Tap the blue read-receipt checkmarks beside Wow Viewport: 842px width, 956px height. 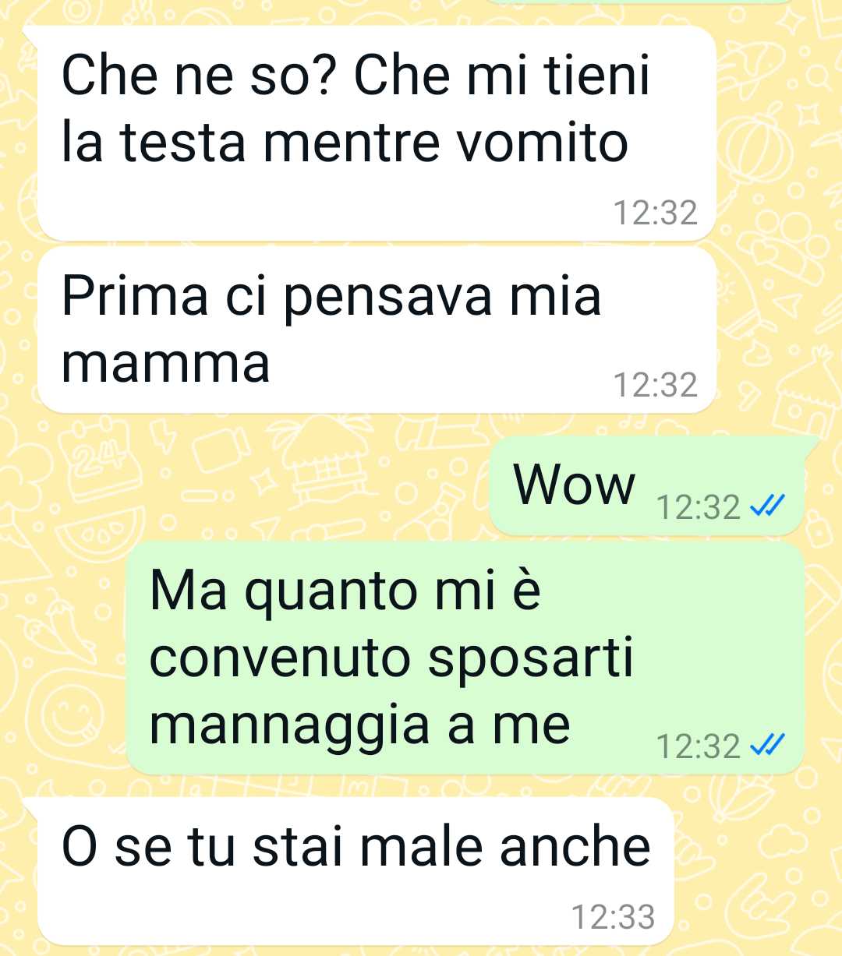[x=766, y=506]
